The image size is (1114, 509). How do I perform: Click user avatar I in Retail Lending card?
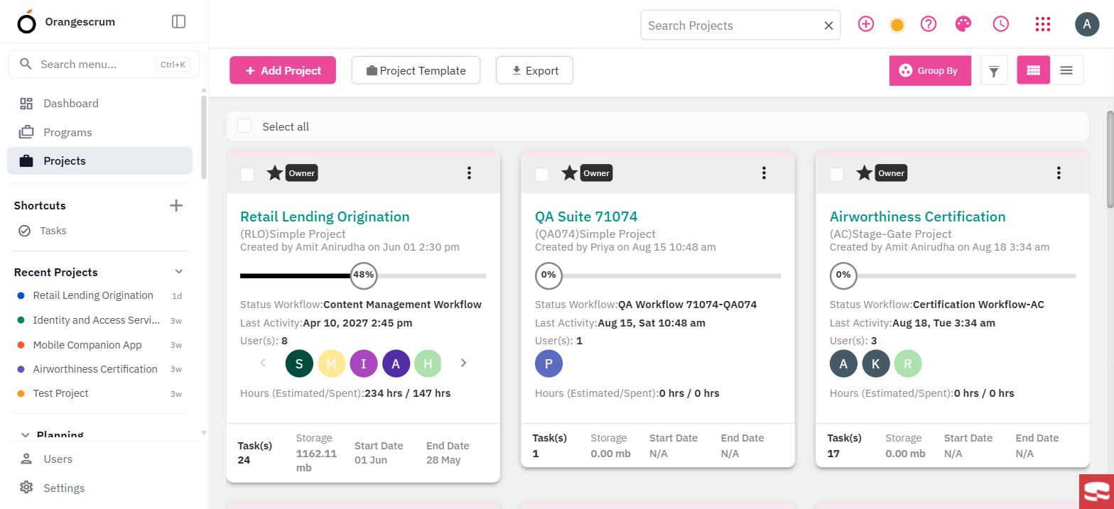[364, 363]
